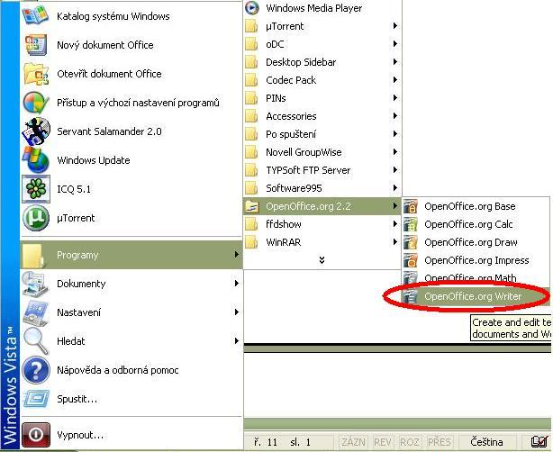Click the Otevřít dokument Office folder icon

point(36,74)
